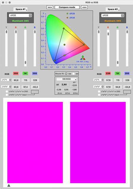Click the Space #2 red value field 239
Screen dimensions: 133x189
[108, 74]
